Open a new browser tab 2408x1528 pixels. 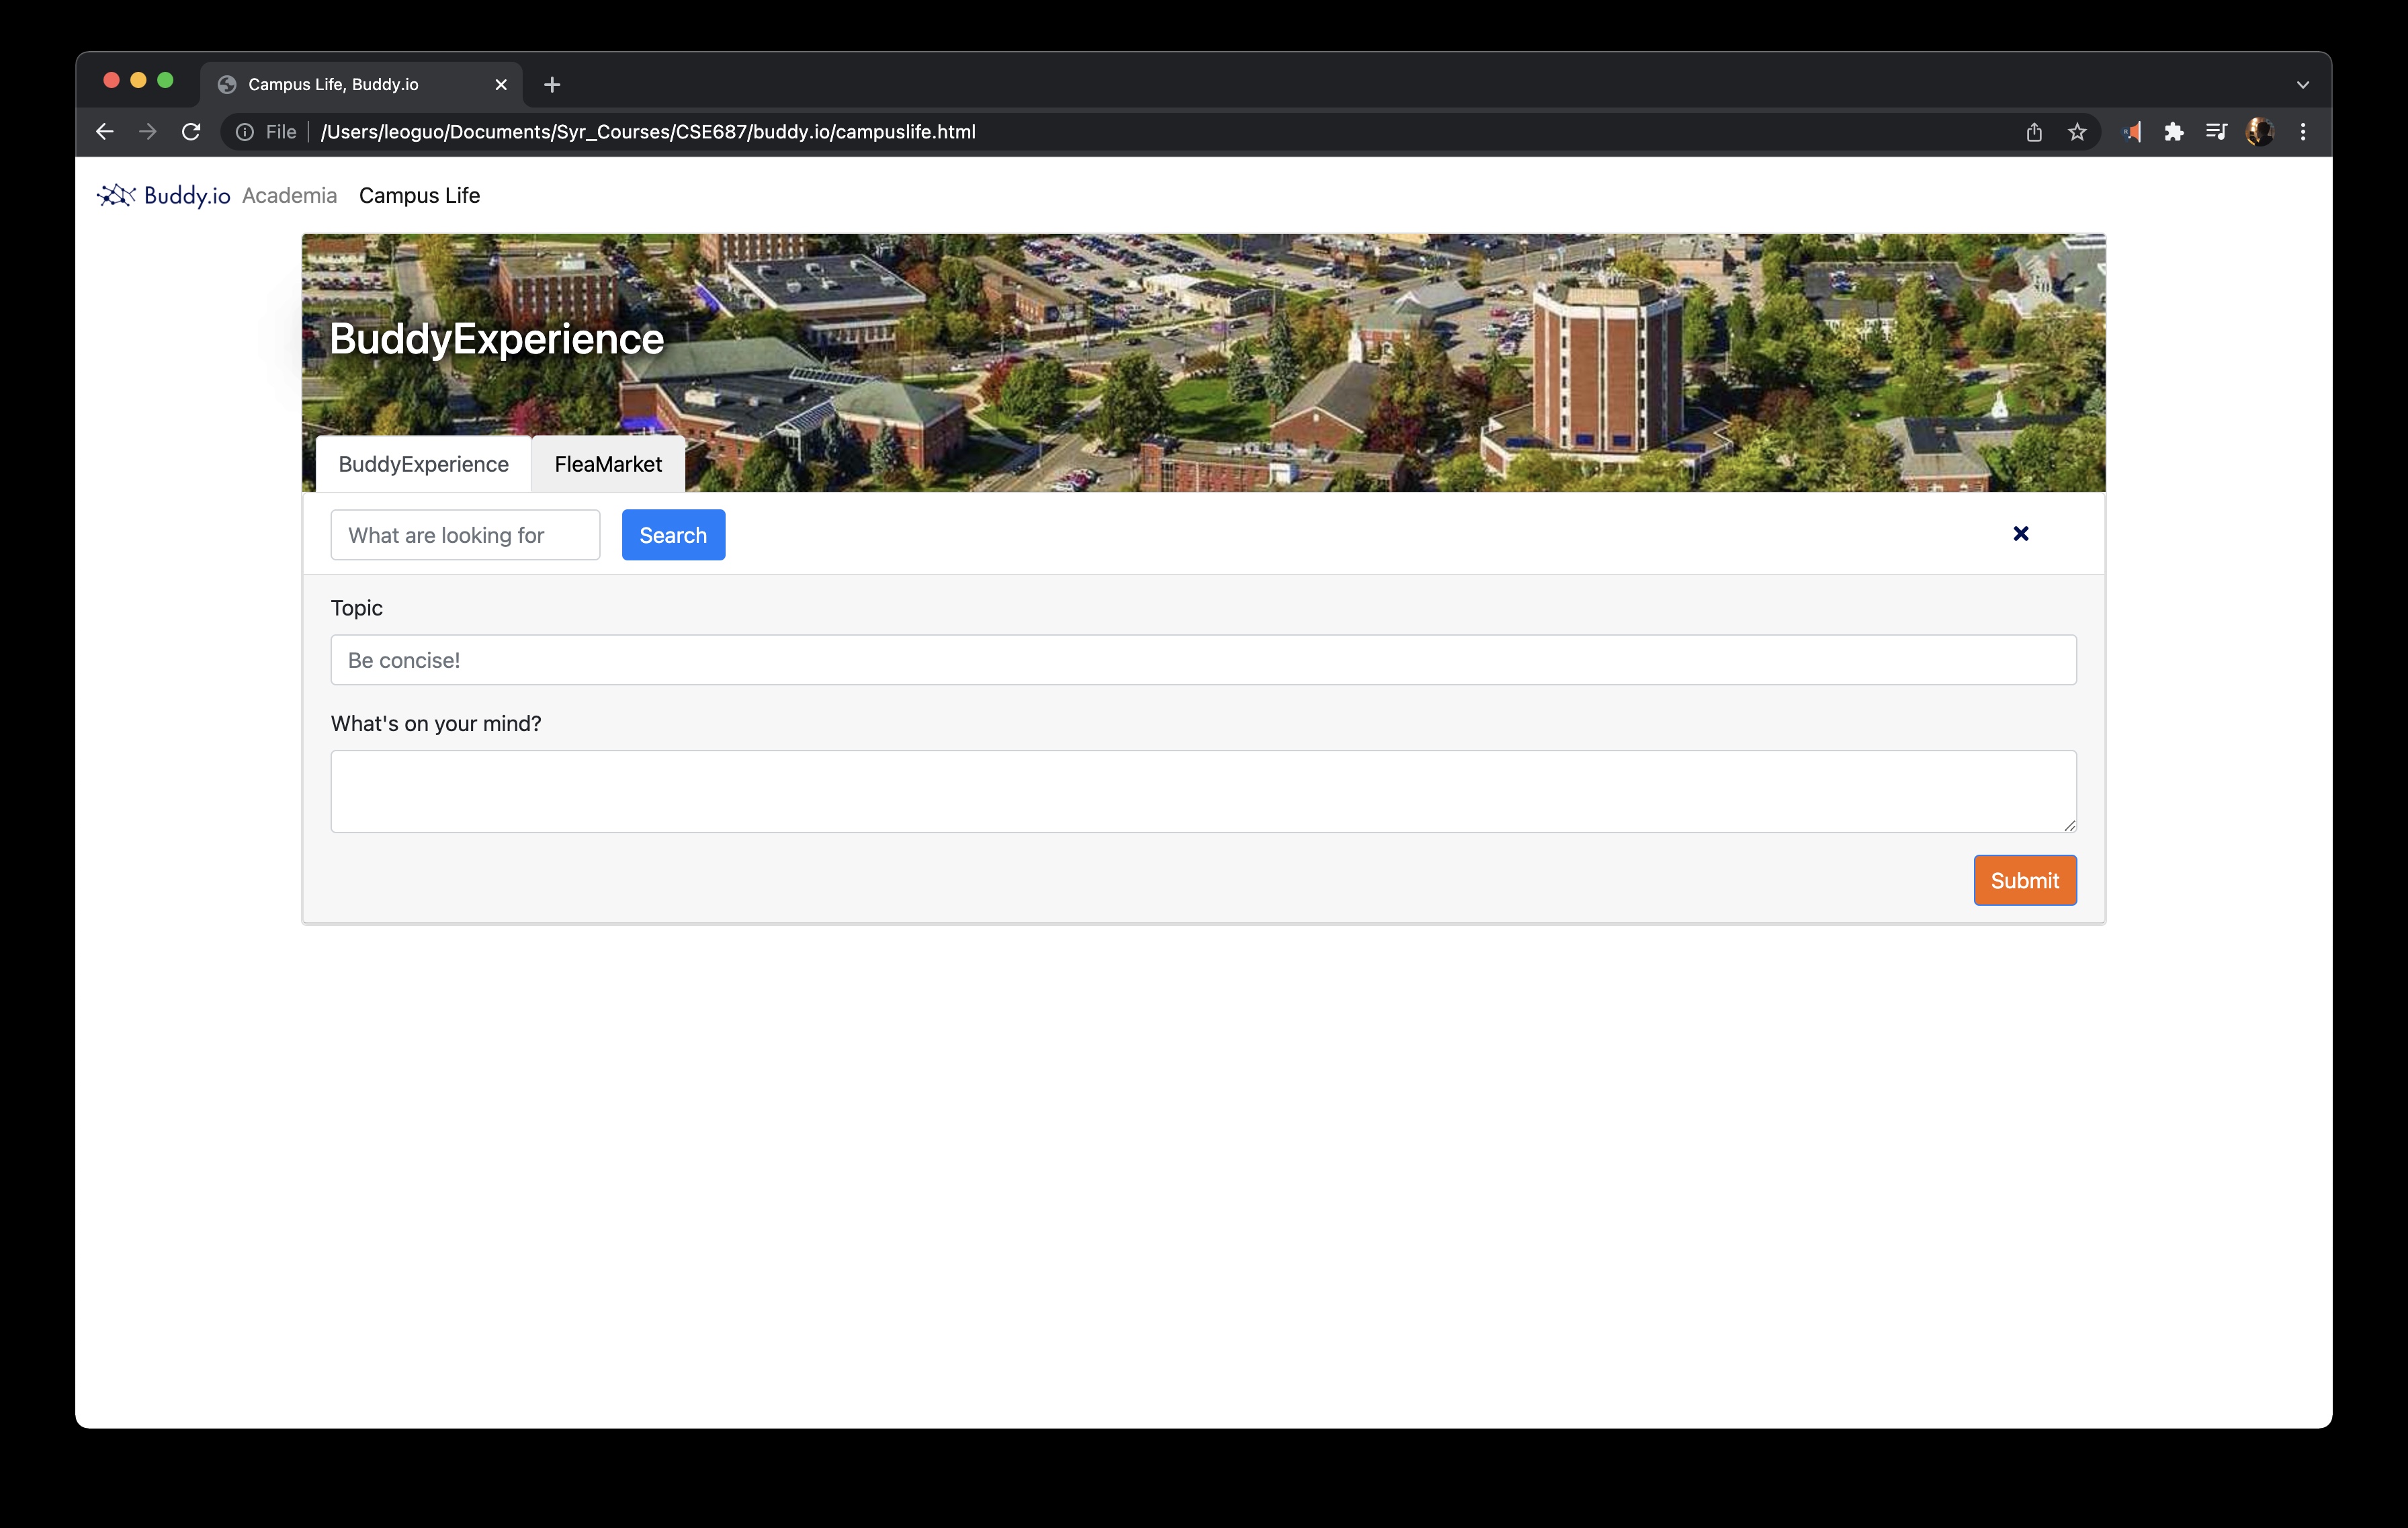pyautogui.click(x=552, y=85)
